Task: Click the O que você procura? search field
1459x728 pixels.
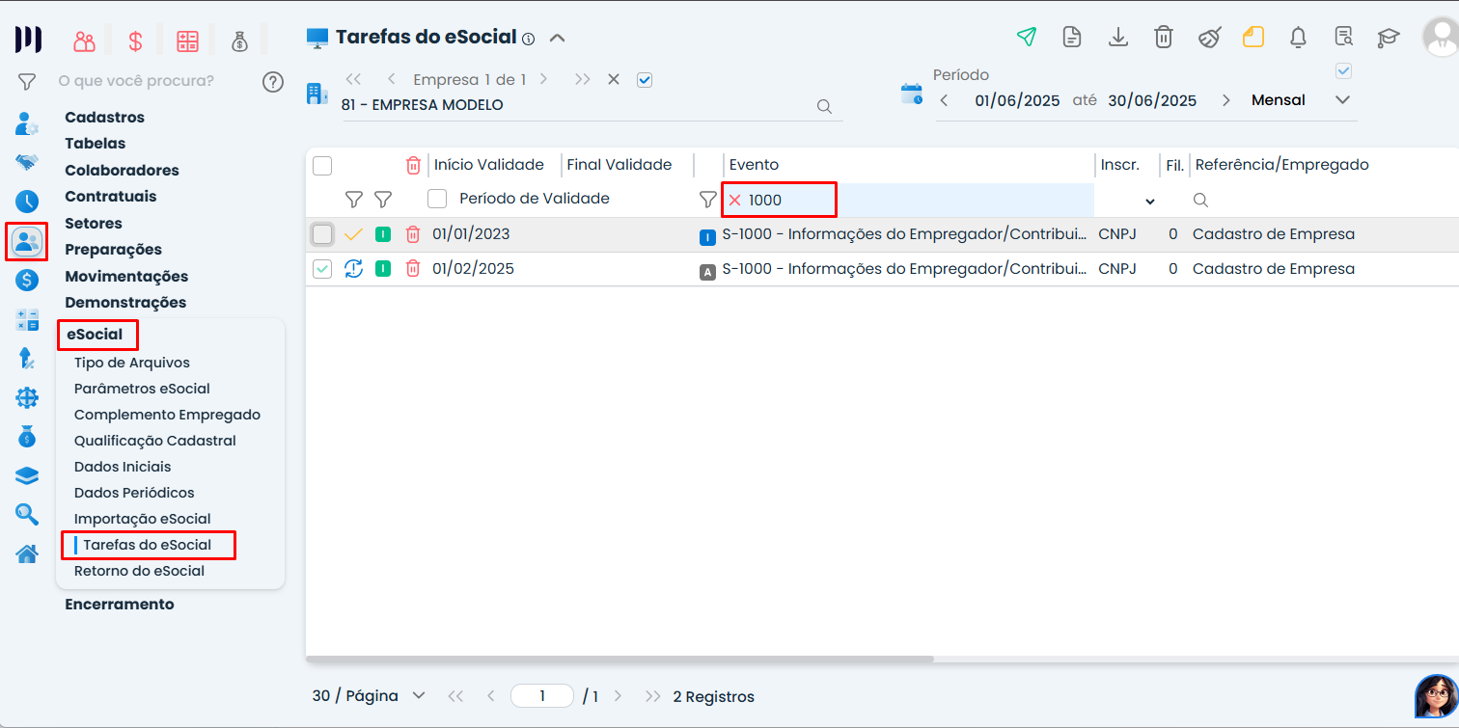Action: [x=136, y=81]
